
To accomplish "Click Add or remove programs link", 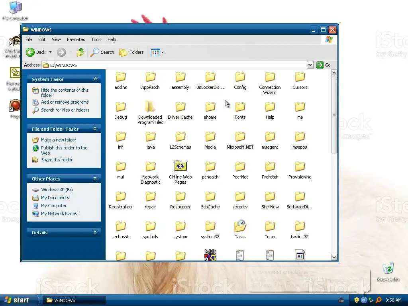I will 65,102.
